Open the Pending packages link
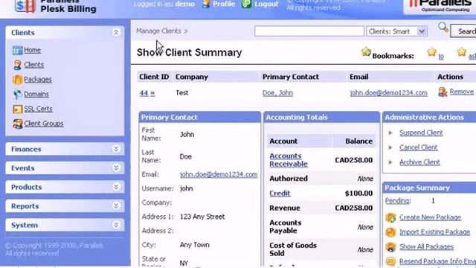The height and width of the screenshot is (268, 476). coord(397,201)
